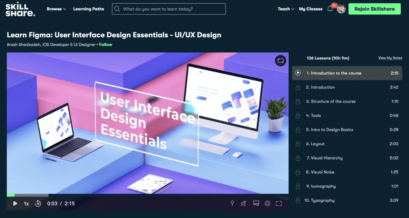This screenshot has width=409, height=218.
Task: Rewind the video 15 seconds
Action: coord(38,203)
